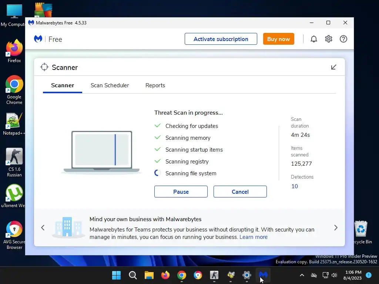Image resolution: width=379 pixels, height=284 pixels.
Task: Open the Notepad++ desktop shortcut
Action: 14,124
